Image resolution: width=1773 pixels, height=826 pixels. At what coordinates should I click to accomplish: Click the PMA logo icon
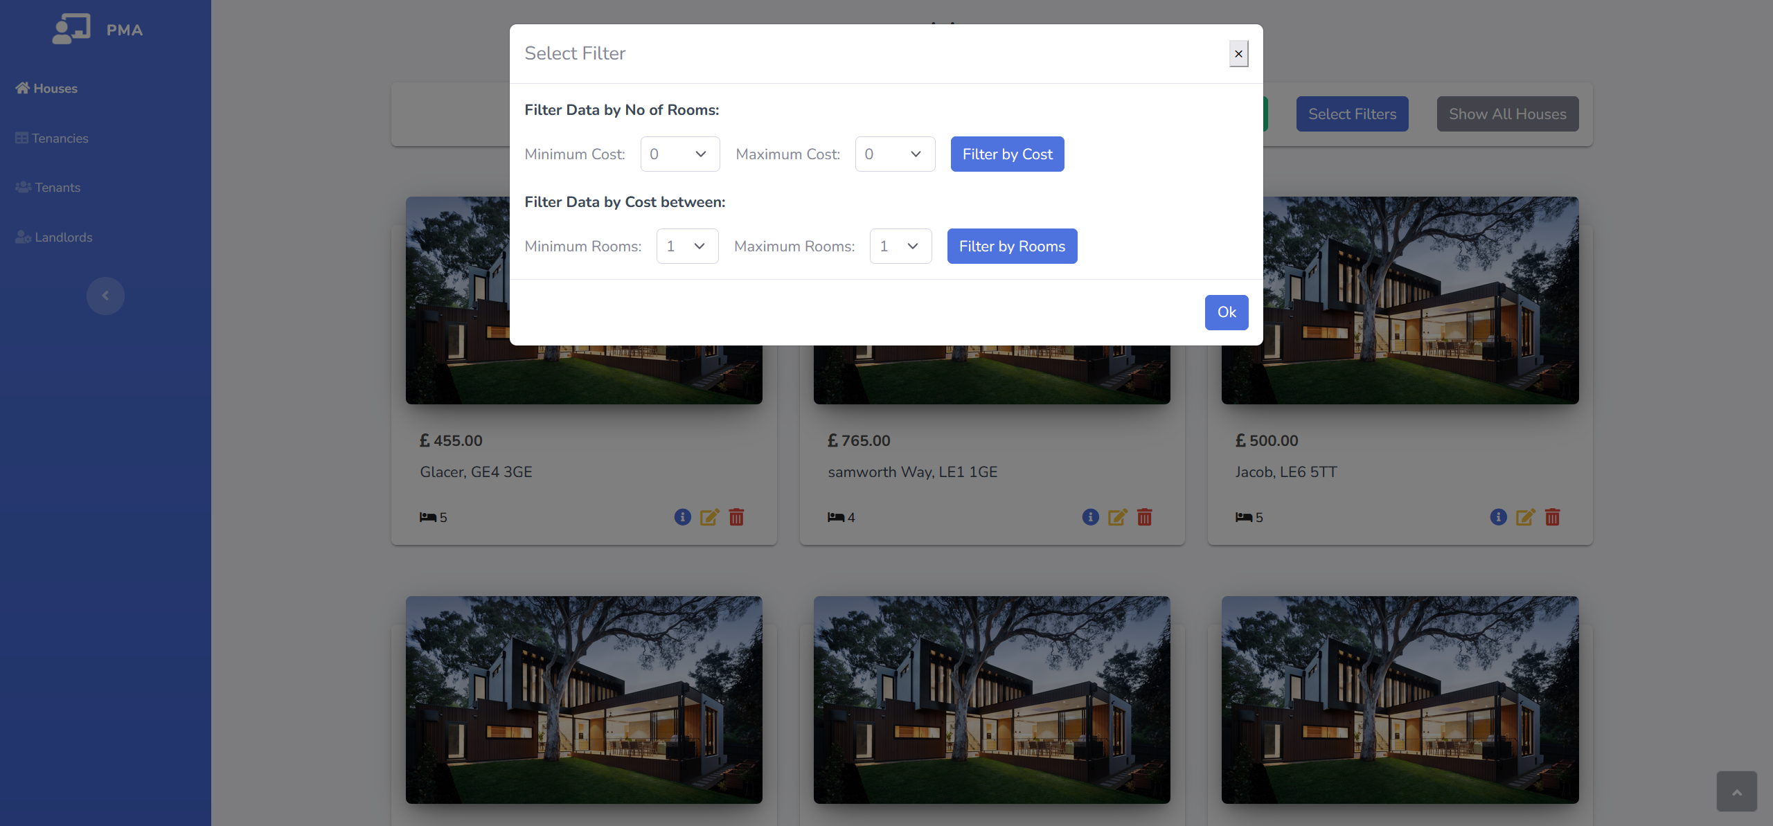click(71, 30)
